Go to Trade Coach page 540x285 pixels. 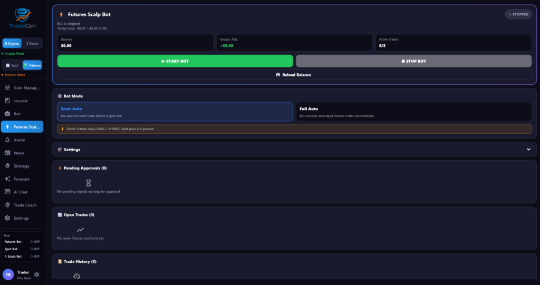[22, 205]
